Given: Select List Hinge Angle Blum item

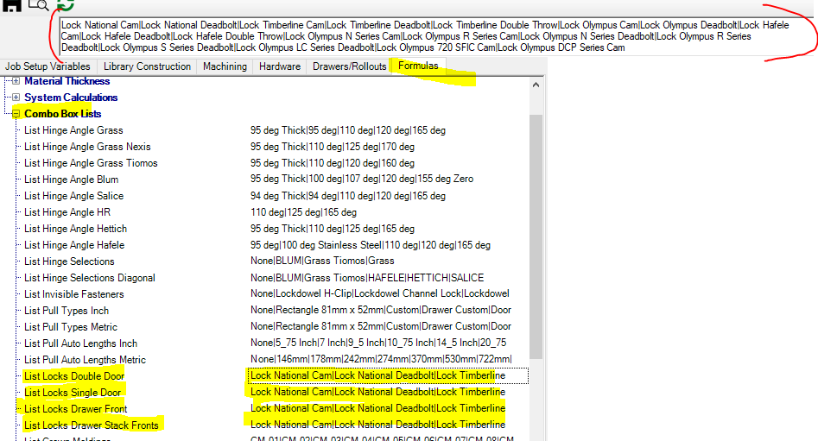Looking at the screenshot, I should pyautogui.click(x=71, y=180).
